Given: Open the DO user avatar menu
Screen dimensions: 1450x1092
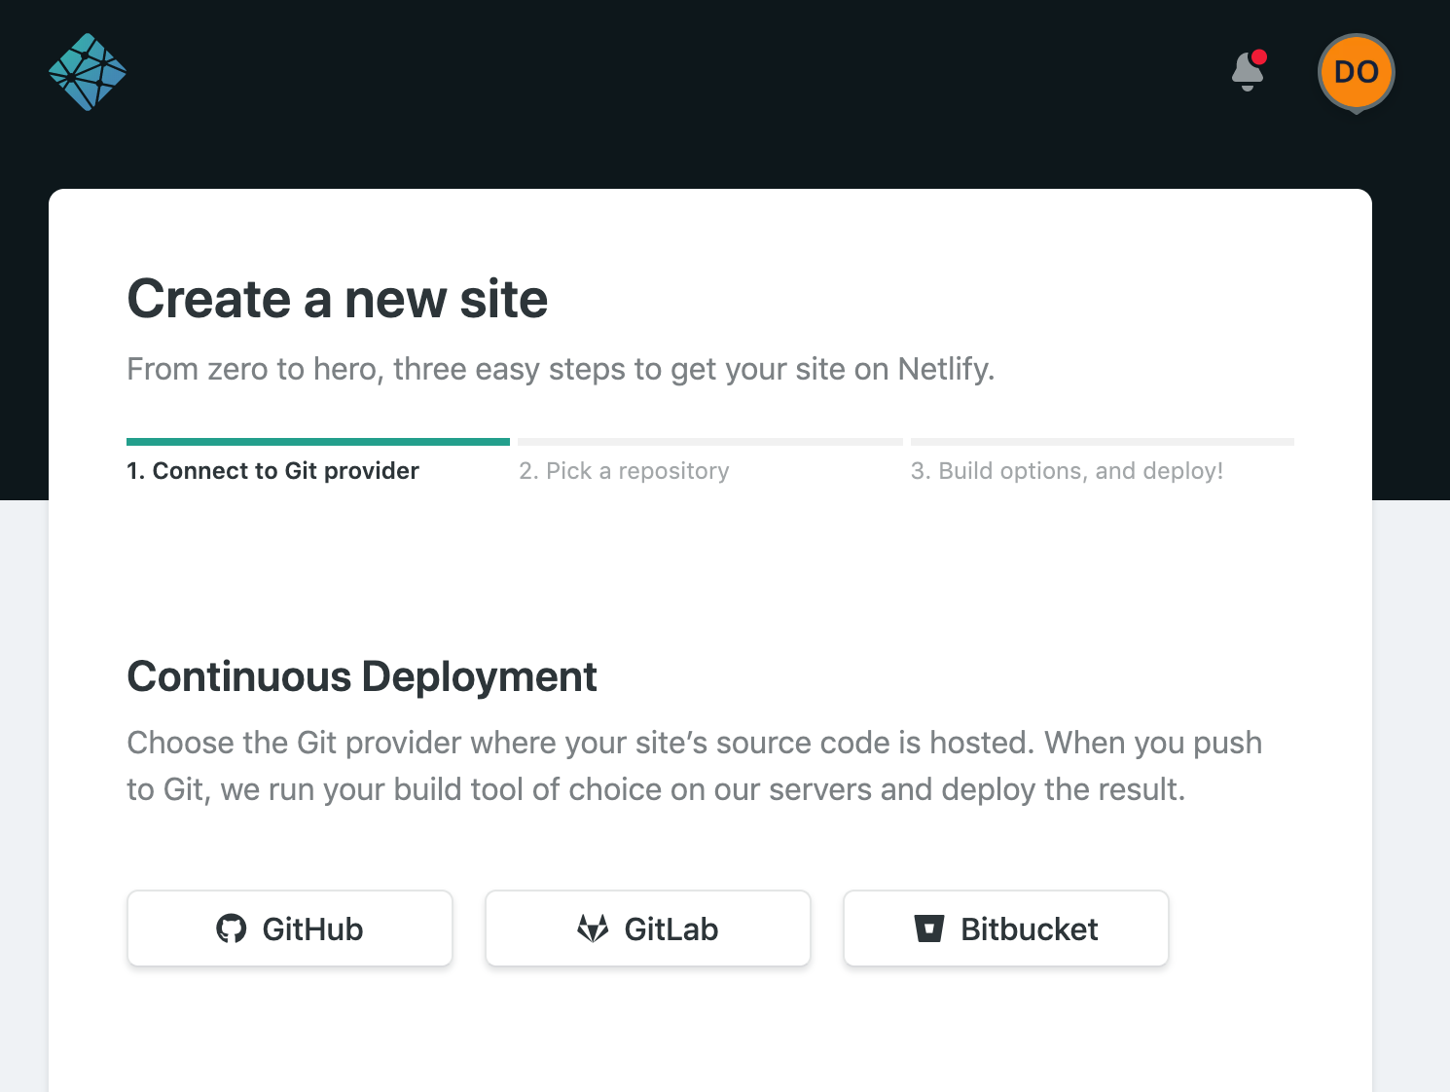Looking at the screenshot, I should [1357, 73].
